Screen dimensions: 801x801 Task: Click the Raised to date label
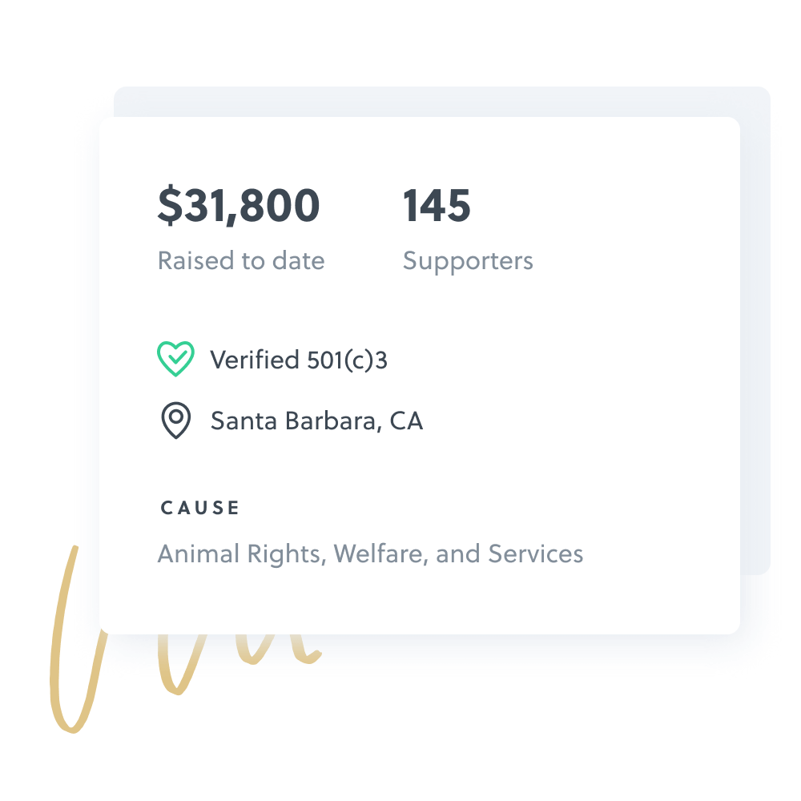pos(241,260)
